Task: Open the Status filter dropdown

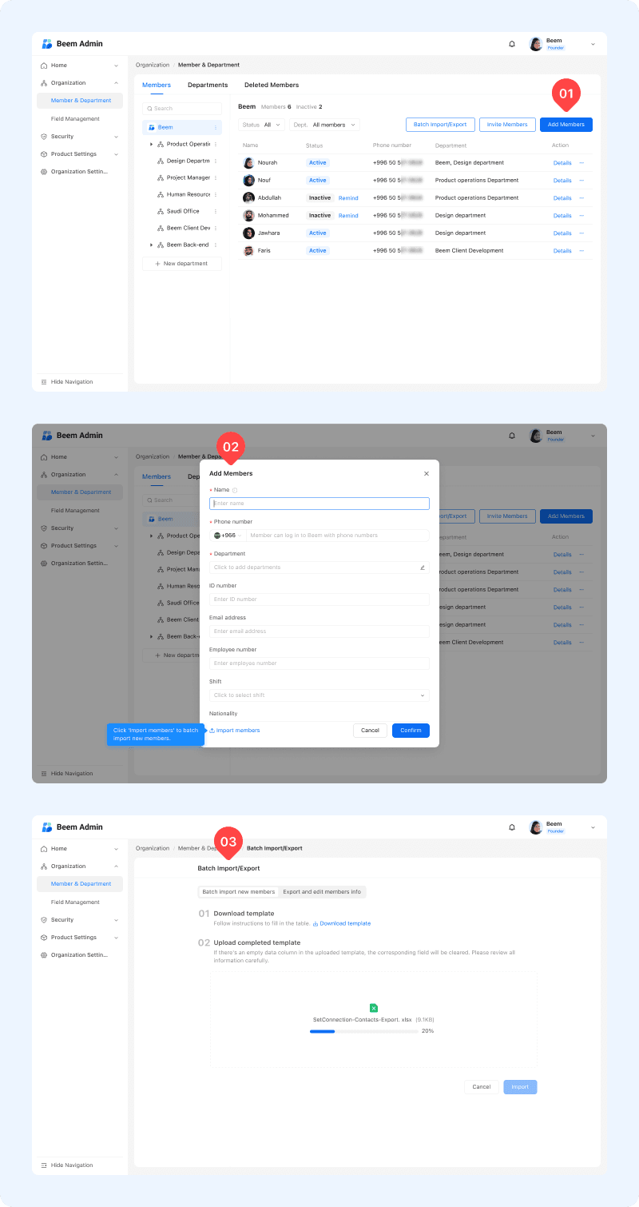Action: click(x=261, y=125)
